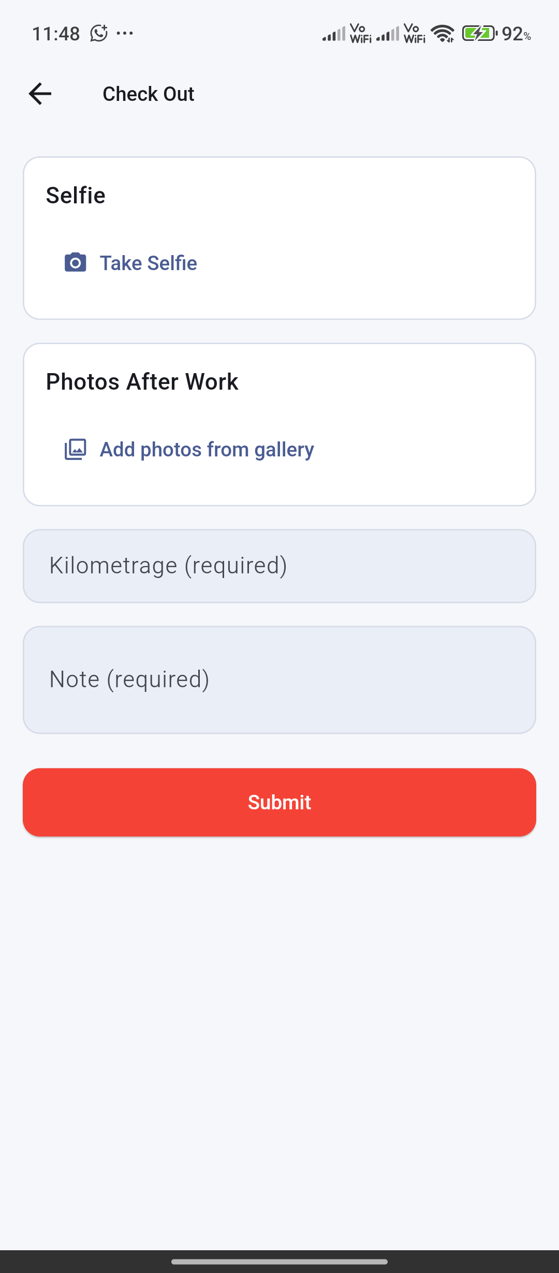Tap the Wi-Fi icon in status bar
Viewport: 559px width, 1273px height.
point(443,34)
